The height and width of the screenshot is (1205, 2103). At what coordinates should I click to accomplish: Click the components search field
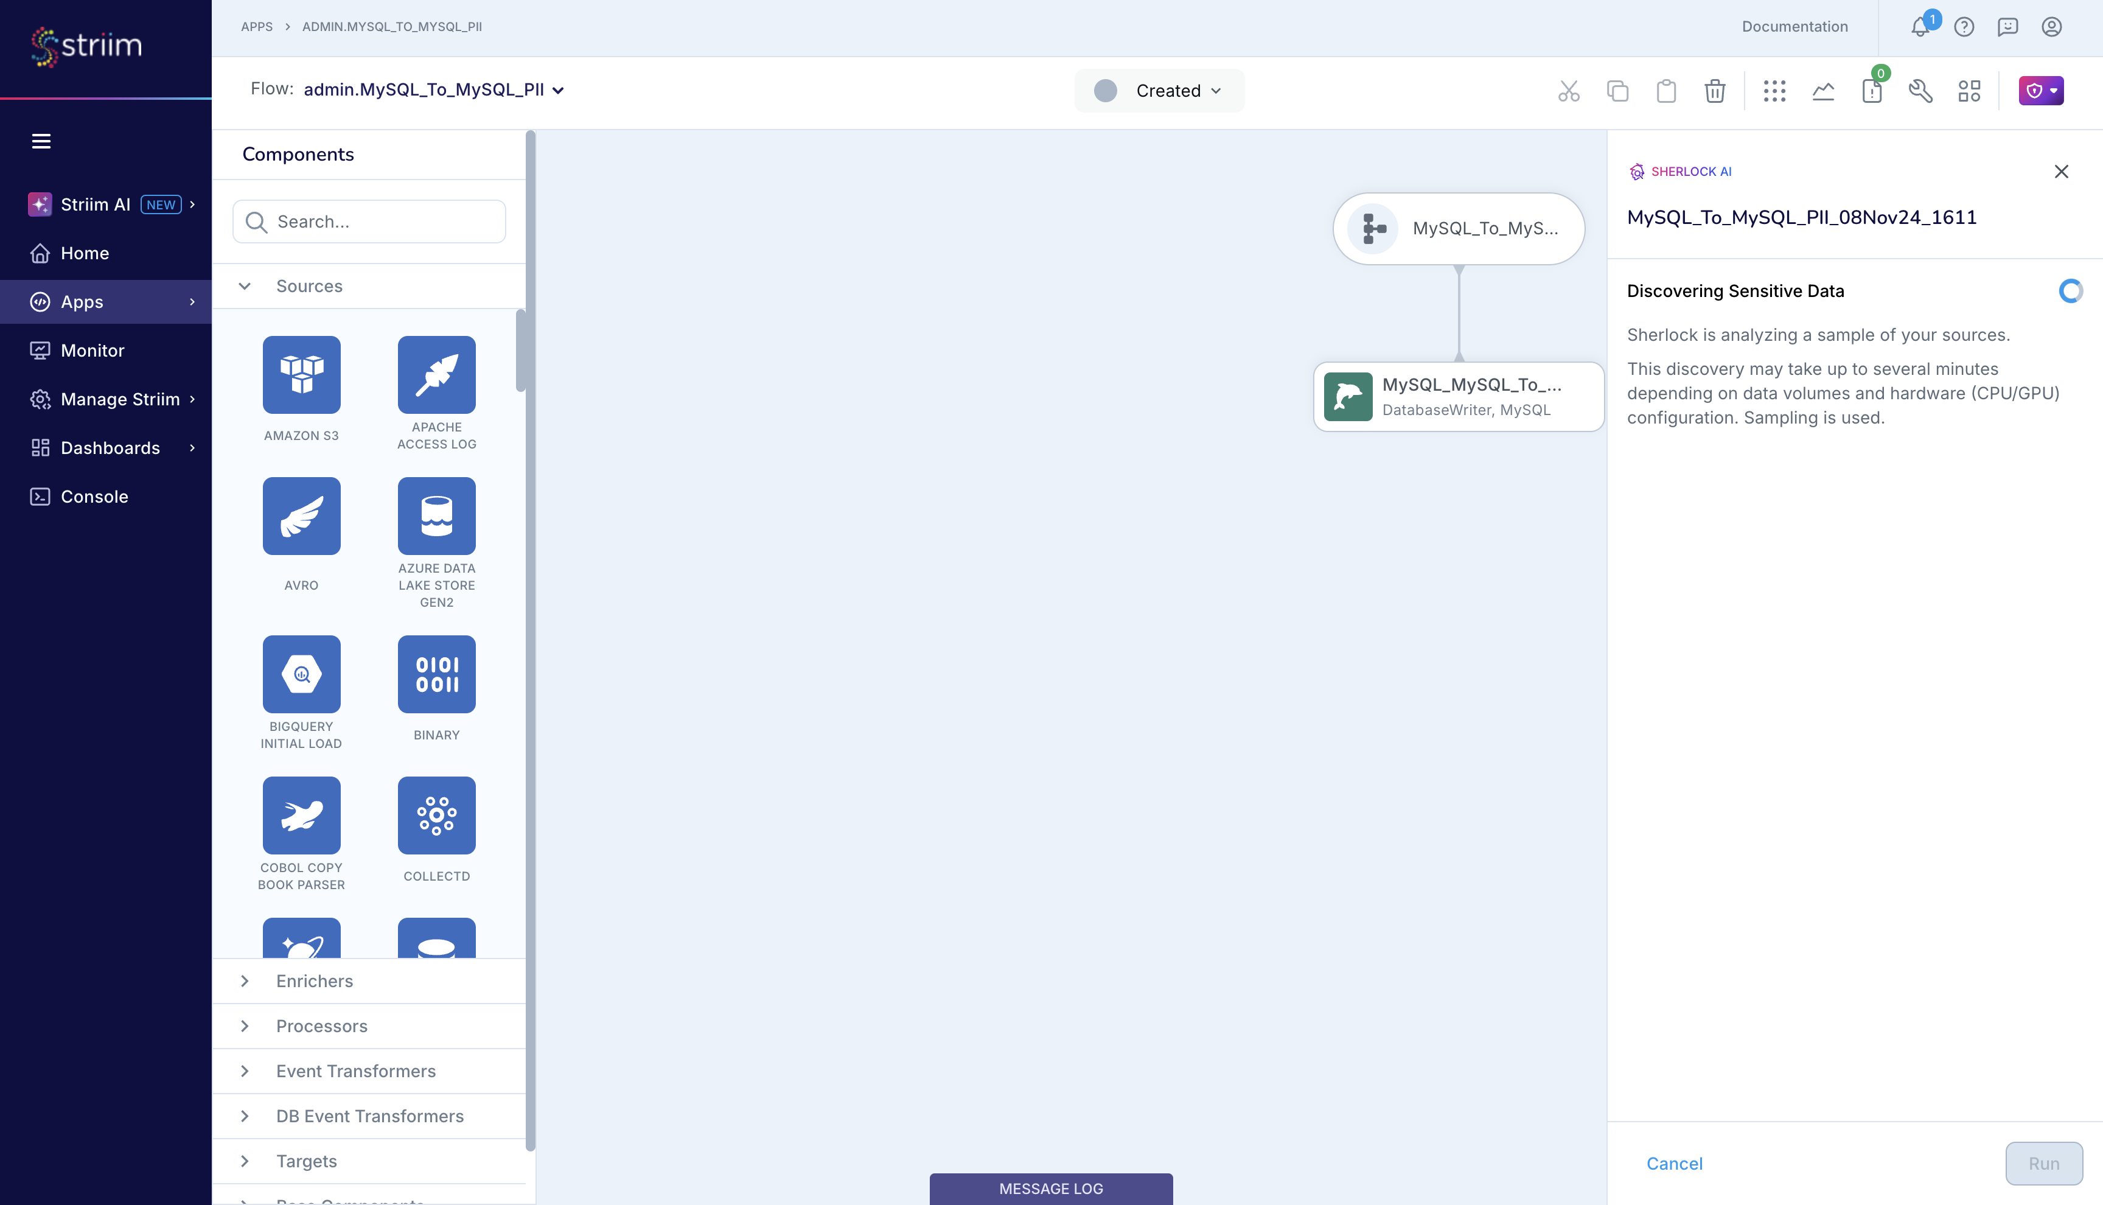coord(369,222)
